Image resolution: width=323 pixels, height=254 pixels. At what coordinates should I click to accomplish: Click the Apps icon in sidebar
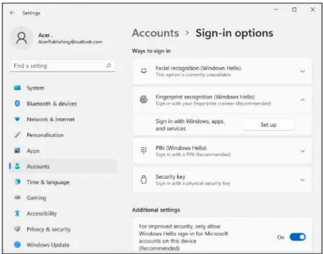[x=17, y=150]
